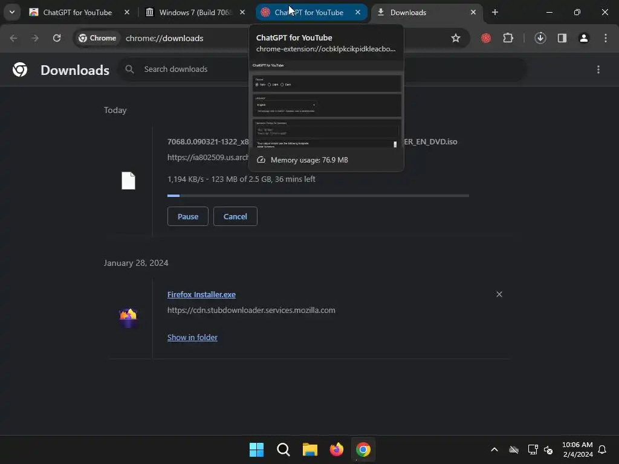This screenshot has width=619, height=464.
Task: Open Downloads page more actions menu
Action: [598, 70]
